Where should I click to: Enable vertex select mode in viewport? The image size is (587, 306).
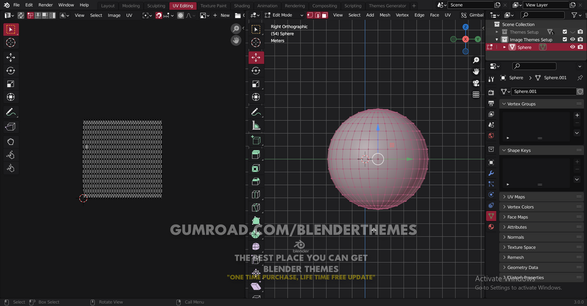pyautogui.click(x=310, y=15)
